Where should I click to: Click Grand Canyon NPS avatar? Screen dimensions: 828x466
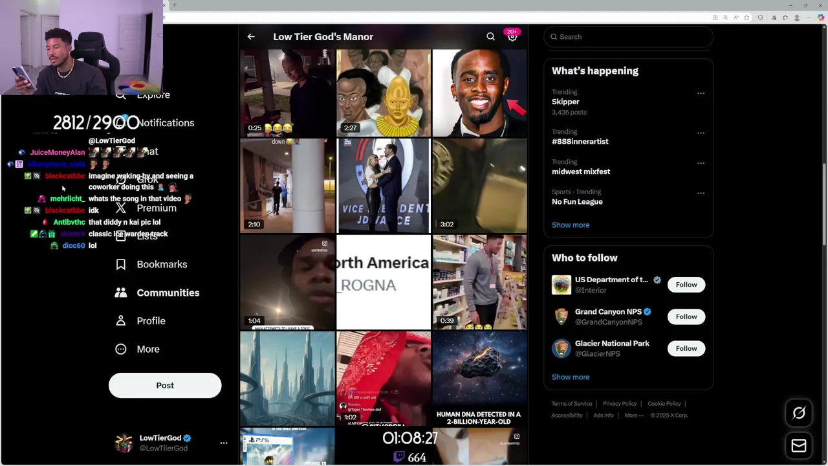pos(561,316)
